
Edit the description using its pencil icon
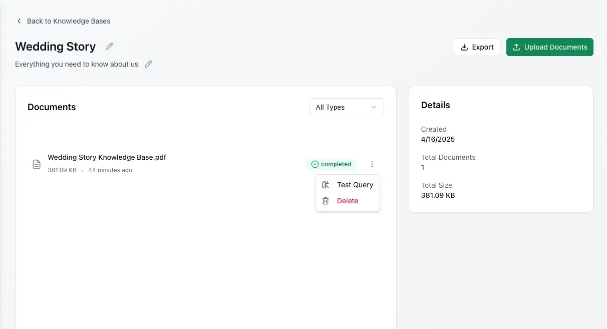click(x=148, y=64)
